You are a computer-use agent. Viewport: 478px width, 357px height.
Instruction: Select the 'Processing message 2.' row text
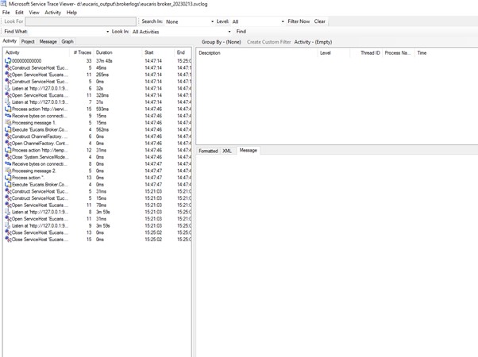coord(34,171)
